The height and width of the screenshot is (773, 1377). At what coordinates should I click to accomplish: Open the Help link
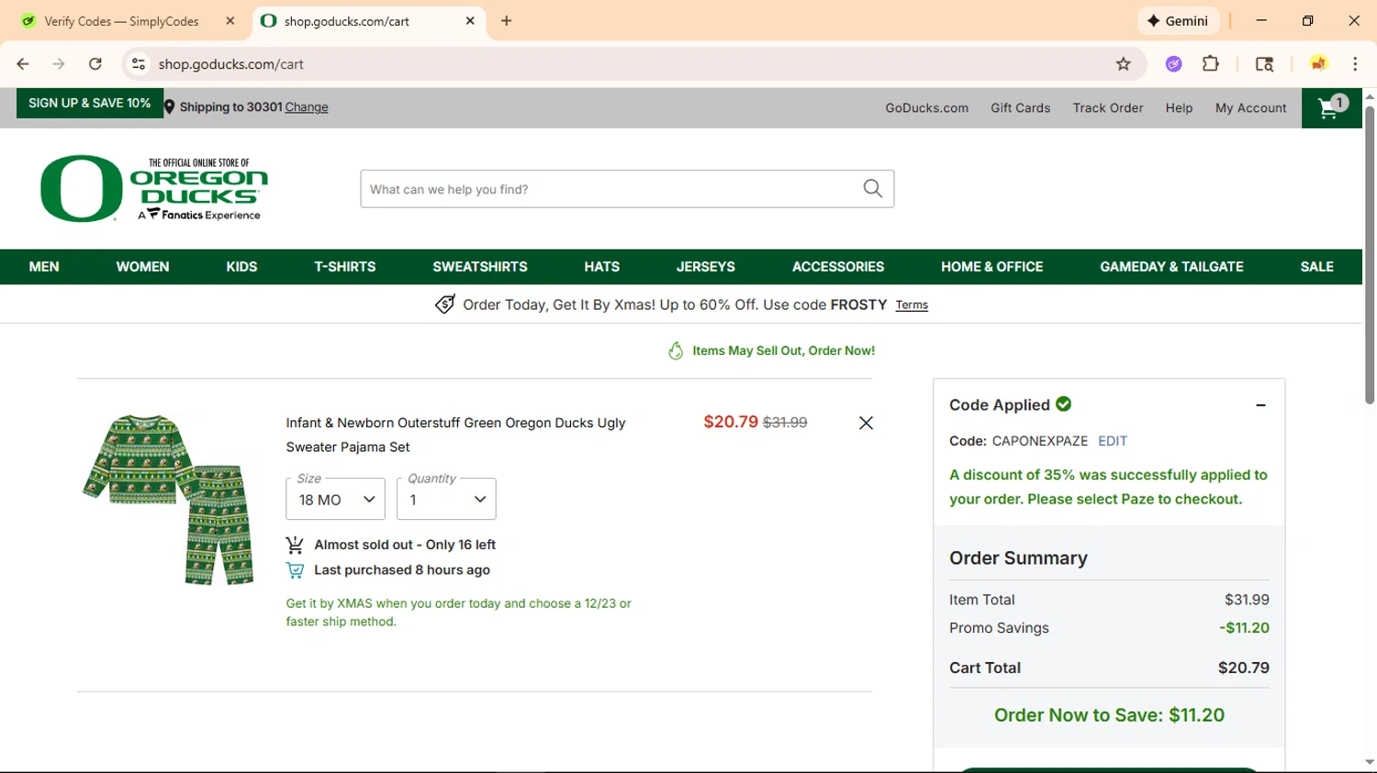[x=1179, y=107]
